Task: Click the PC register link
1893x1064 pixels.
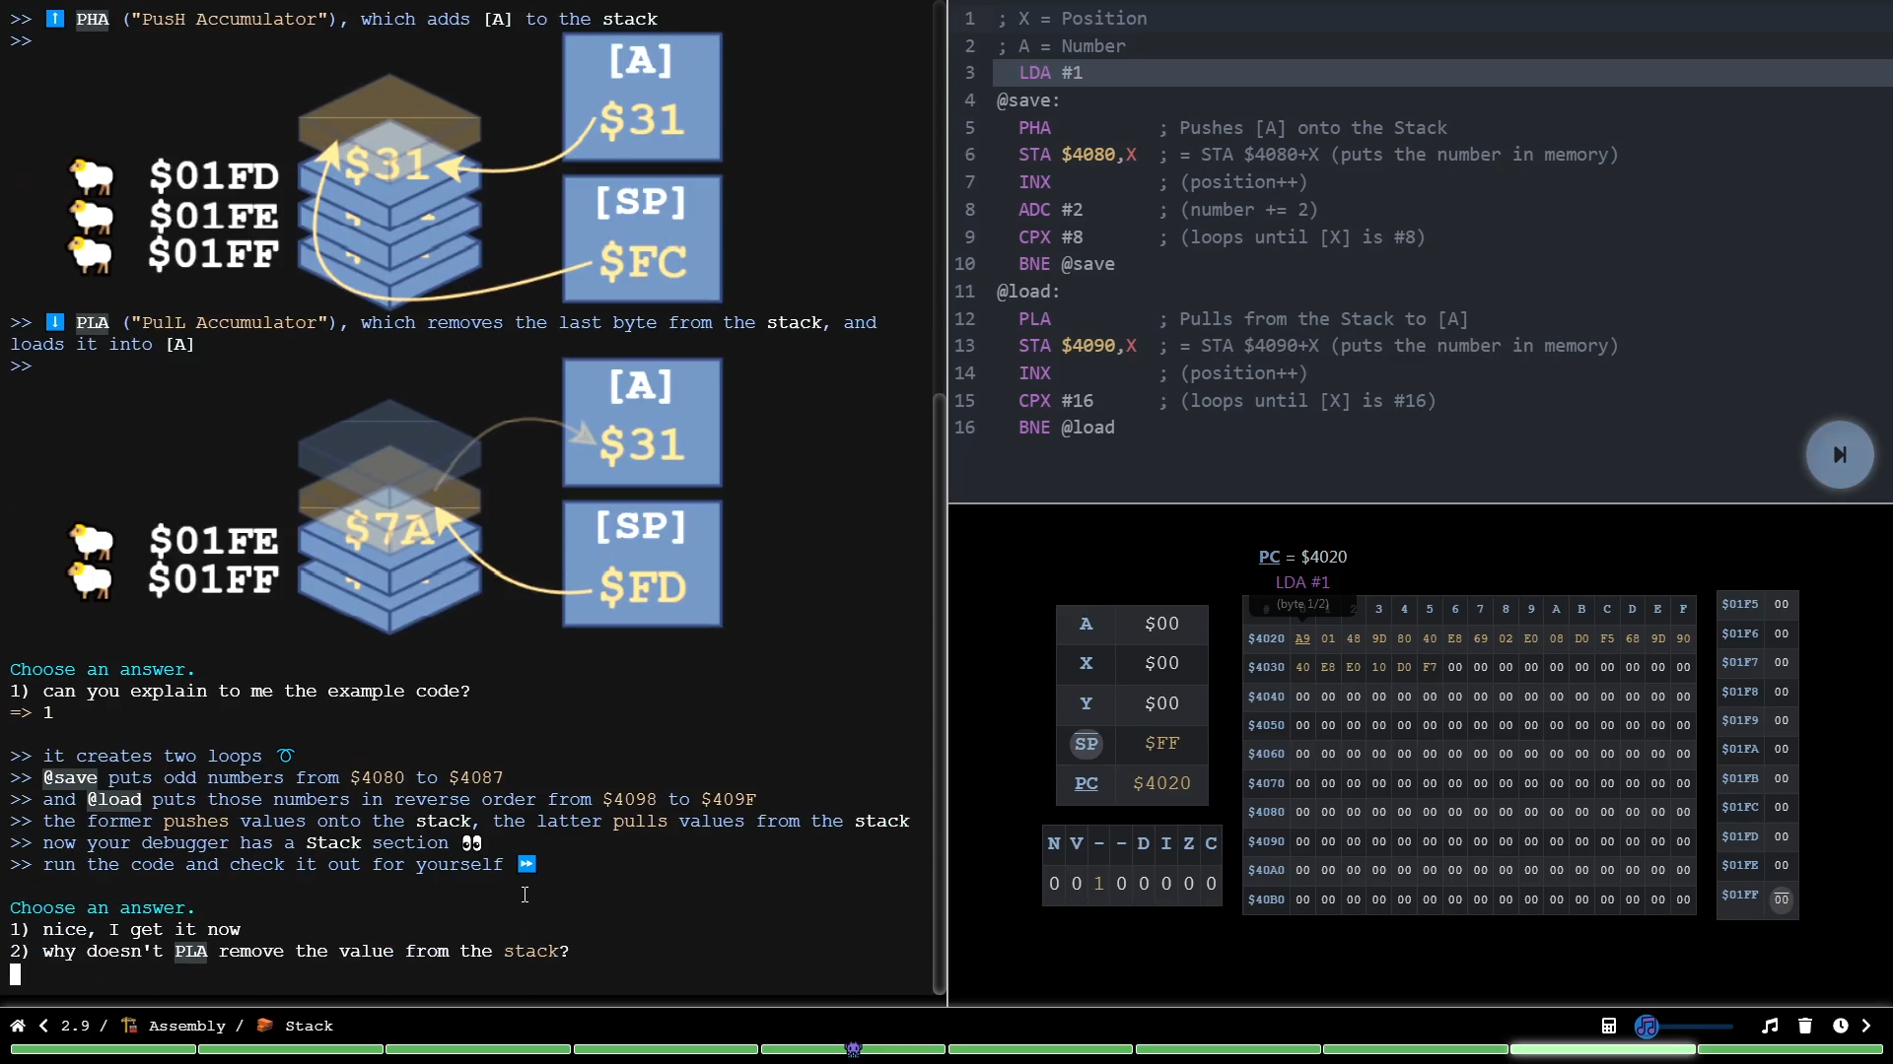Action: click(1086, 783)
